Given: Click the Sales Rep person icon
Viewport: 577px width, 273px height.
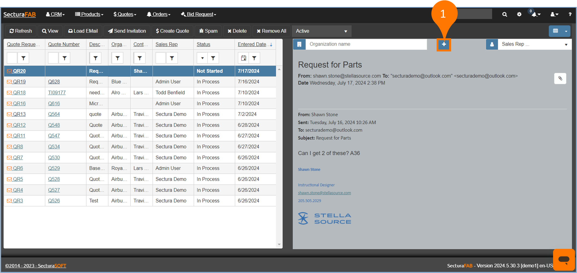Looking at the screenshot, I should point(492,44).
